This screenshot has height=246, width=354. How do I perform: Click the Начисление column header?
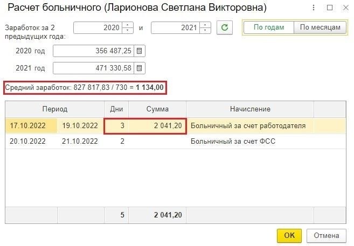pyautogui.click(x=250, y=109)
